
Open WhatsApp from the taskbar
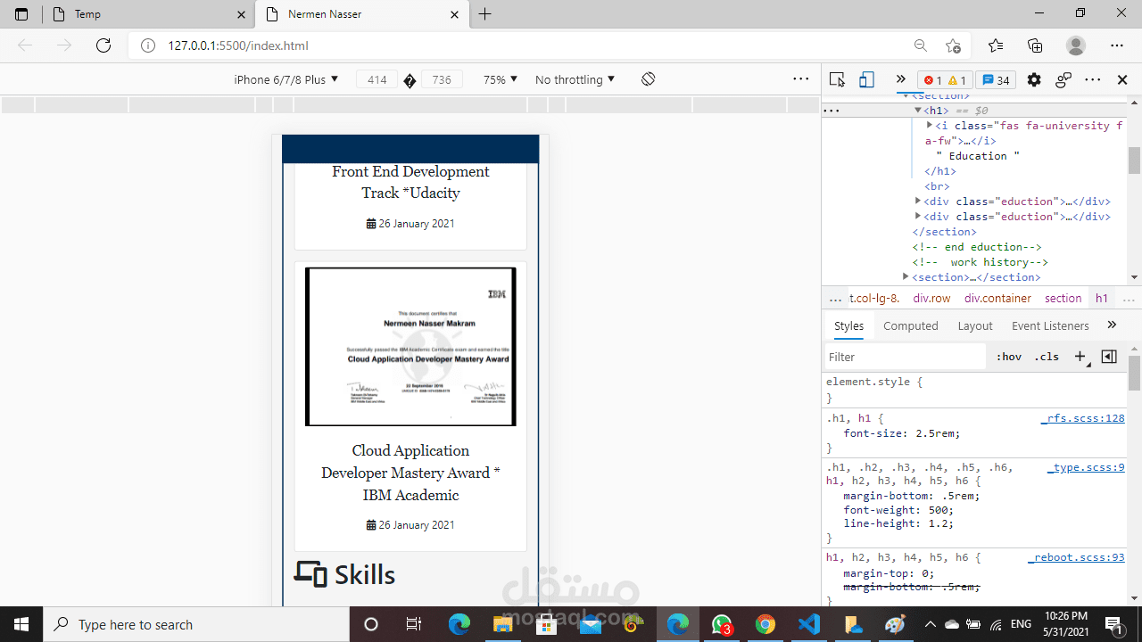722,624
